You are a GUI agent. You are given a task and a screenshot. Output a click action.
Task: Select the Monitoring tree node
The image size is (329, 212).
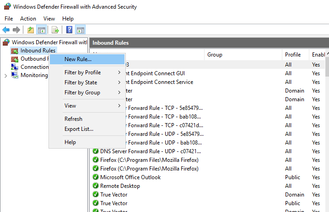pos(34,75)
